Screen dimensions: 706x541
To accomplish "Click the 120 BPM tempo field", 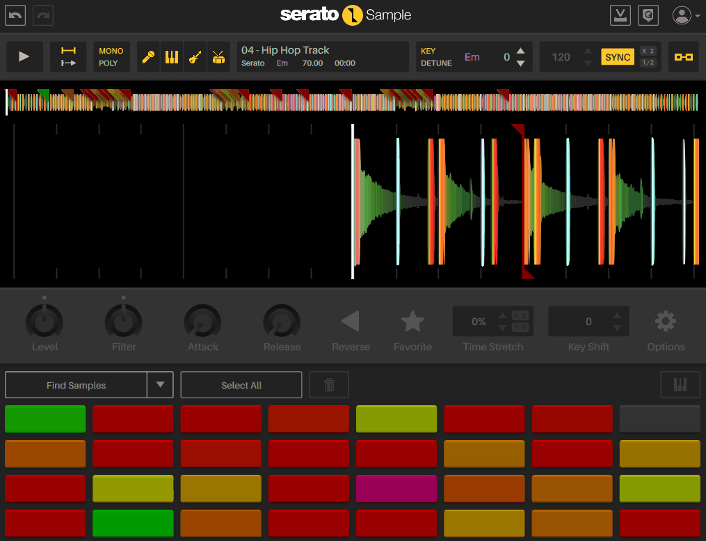I will click(561, 57).
